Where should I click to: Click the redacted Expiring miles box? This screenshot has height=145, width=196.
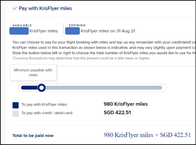pyautogui.click(x=72, y=31)
